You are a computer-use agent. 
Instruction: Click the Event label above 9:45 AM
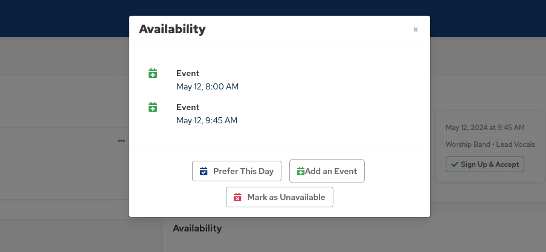(188, 108)
